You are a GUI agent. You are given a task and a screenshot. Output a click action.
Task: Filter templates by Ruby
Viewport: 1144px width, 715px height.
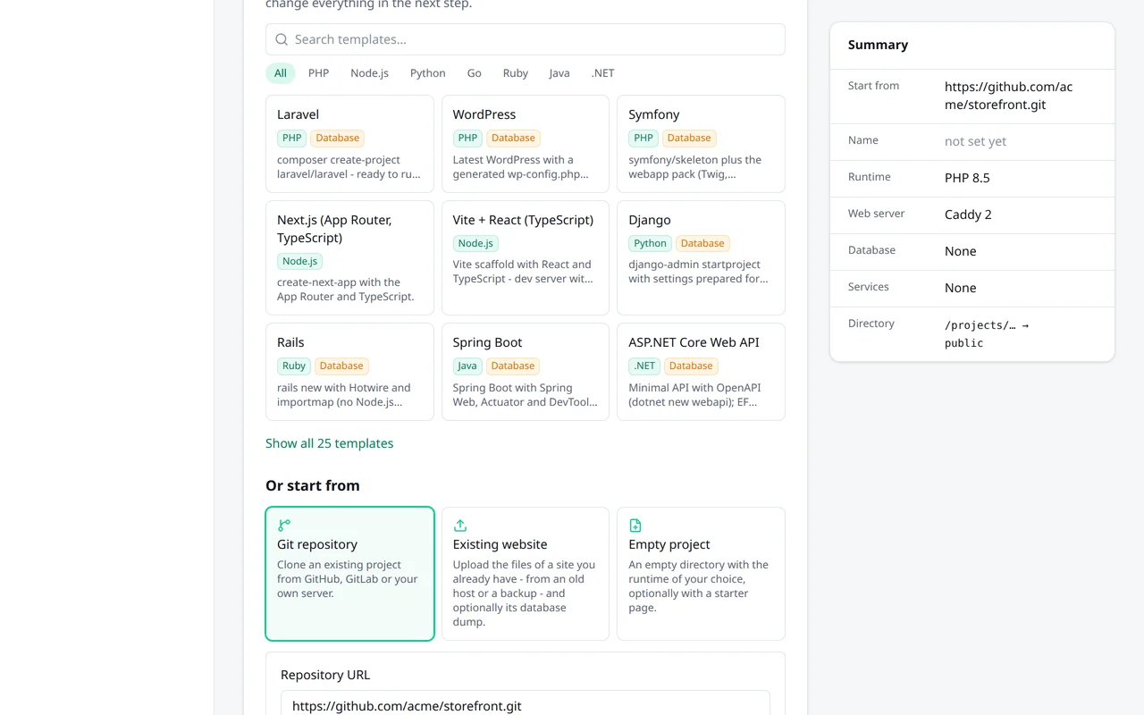pos(516,73)
